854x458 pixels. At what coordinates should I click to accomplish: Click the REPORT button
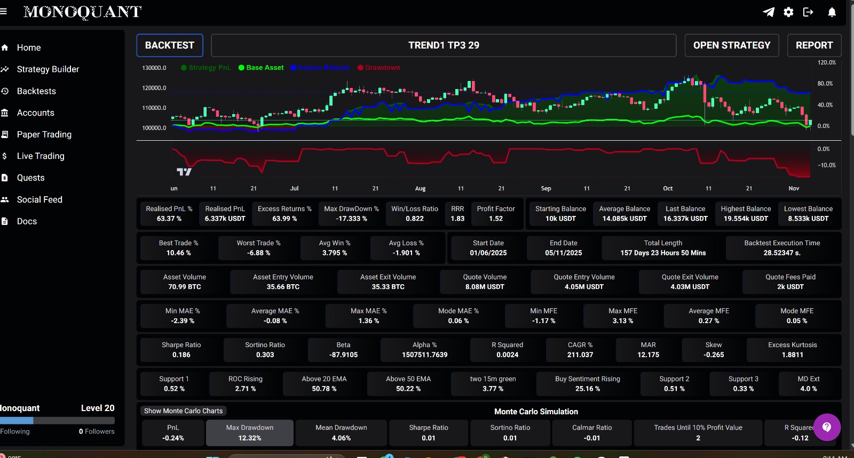(814, 45)
